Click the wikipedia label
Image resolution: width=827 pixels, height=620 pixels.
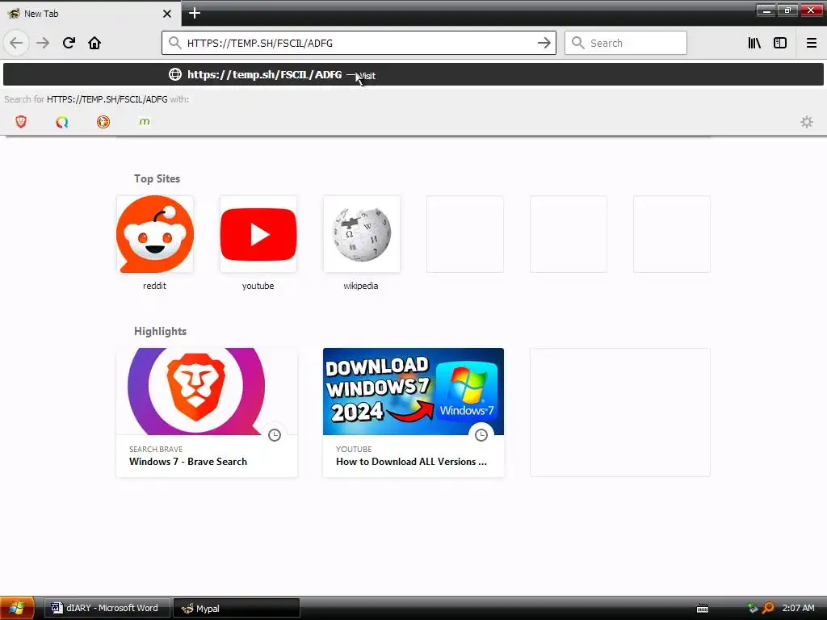(x=361, y=286)
